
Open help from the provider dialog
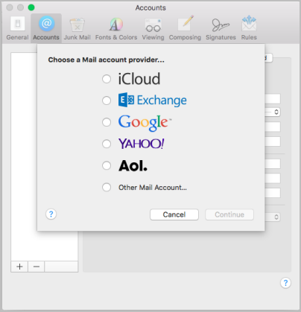point(51,214)
